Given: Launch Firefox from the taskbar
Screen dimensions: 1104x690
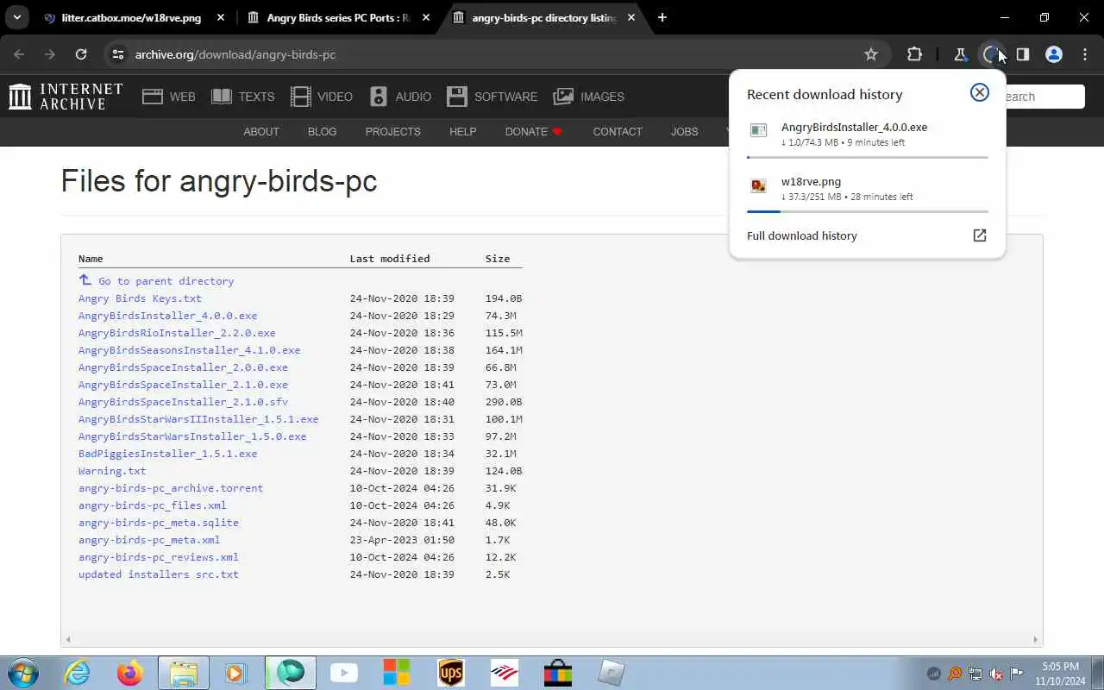Looking at the screenshot, I should (x=130, y=673).
